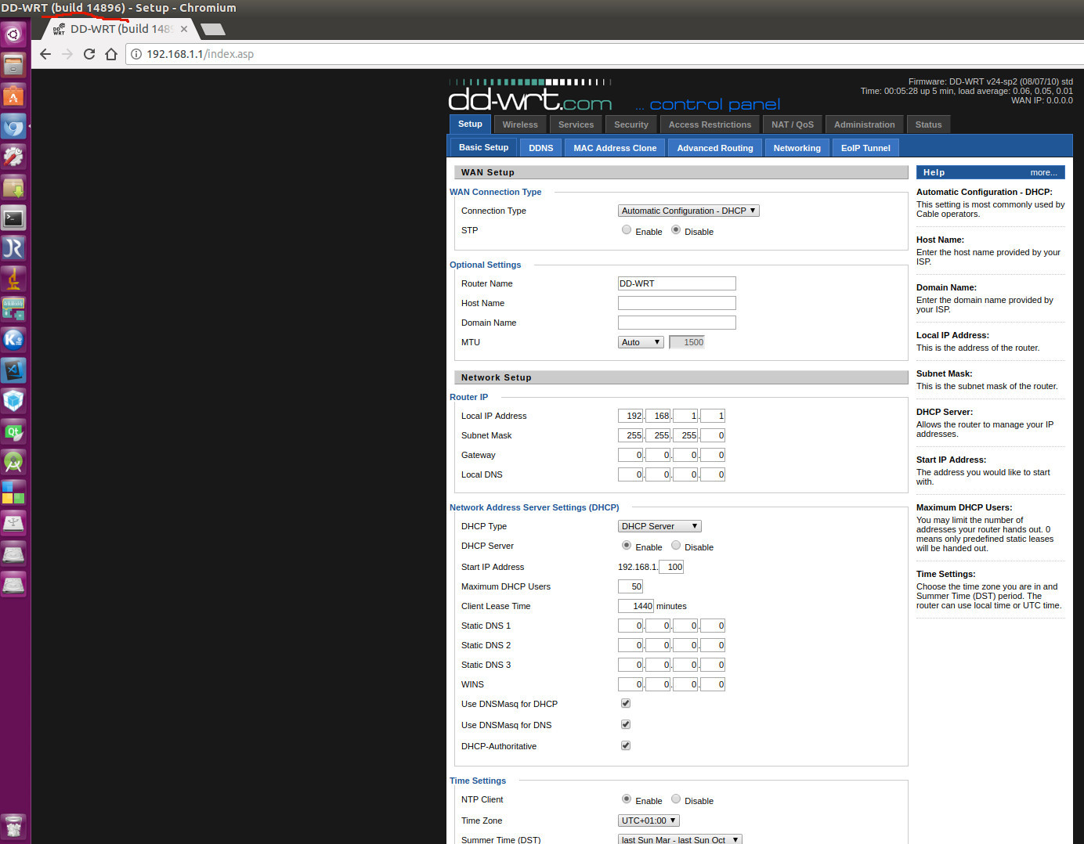Select Disable for STP
1084x844 pixels.
point(676,230)
